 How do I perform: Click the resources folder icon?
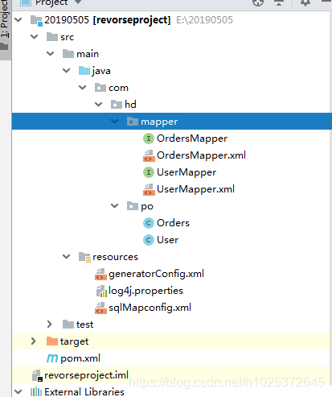[84, 257]
